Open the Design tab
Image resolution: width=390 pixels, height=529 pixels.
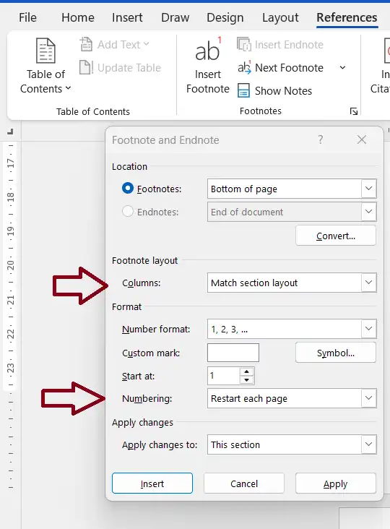coord(225,17)
